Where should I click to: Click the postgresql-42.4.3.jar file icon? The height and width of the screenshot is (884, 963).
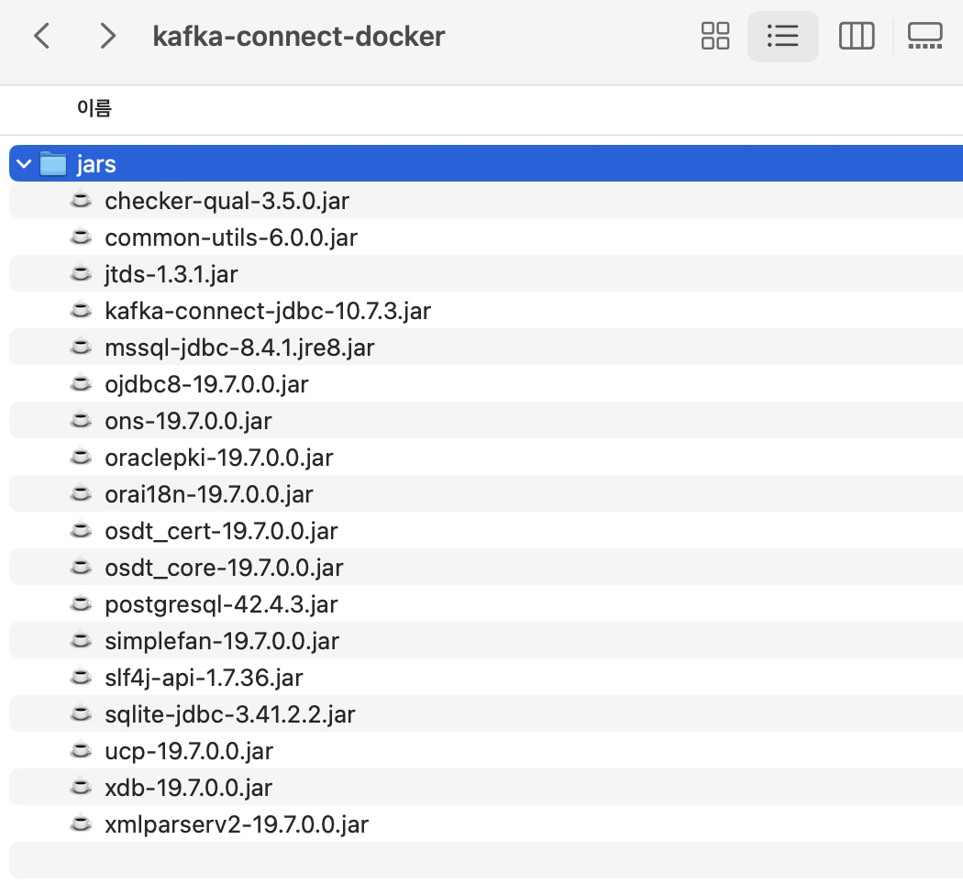[x=81, y=603]
